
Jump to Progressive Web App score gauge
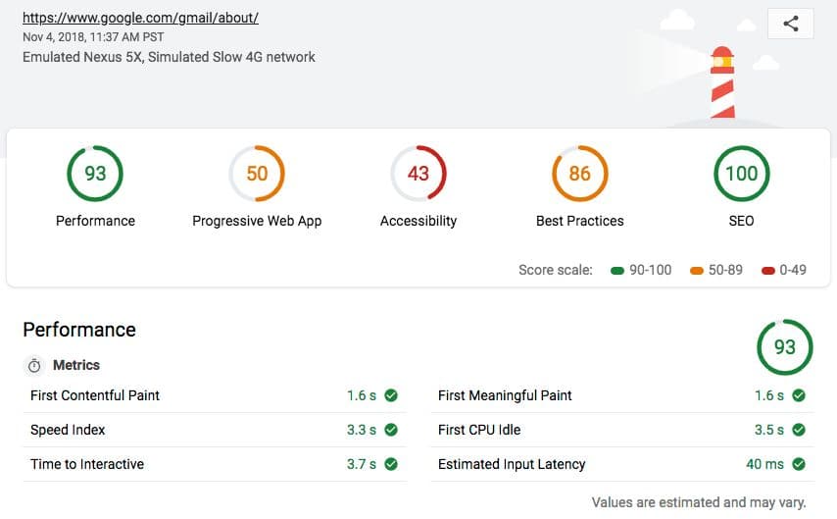tap(257, 174)
